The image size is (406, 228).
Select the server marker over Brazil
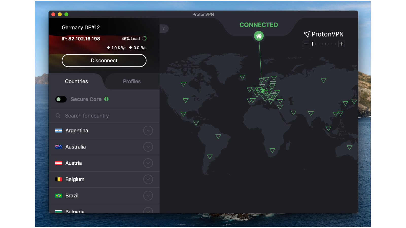coord(218,137)
